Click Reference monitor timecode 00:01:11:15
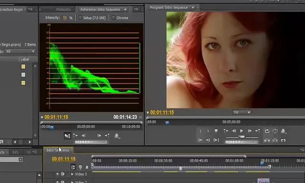The height and width of the screenshot is (183, 305). (56, 117)
